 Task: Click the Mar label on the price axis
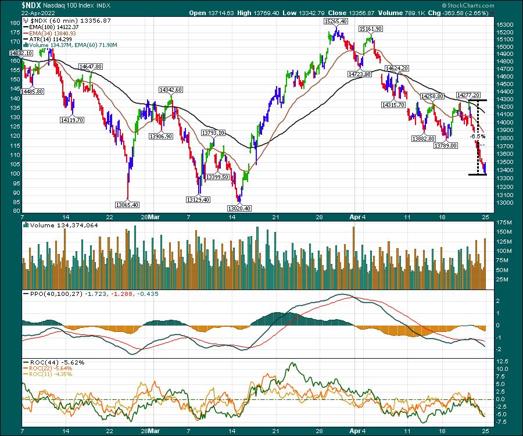pos(153,217)
